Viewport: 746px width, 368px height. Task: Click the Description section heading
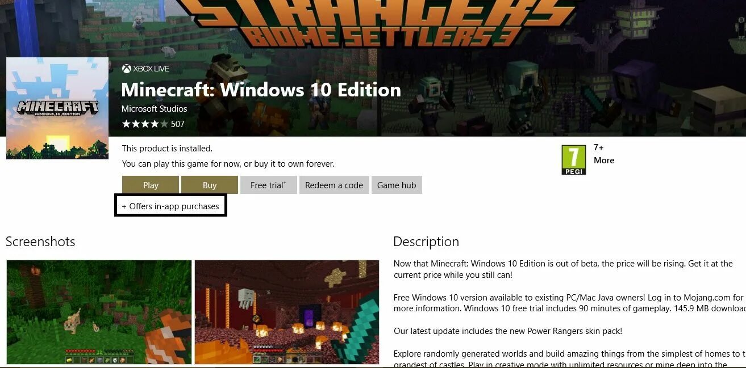(426, 242)
